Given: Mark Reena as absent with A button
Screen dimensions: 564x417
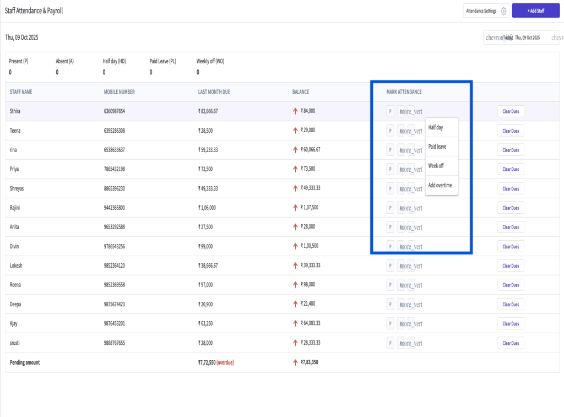Looking at the screenshot, I should pos(400,285).
